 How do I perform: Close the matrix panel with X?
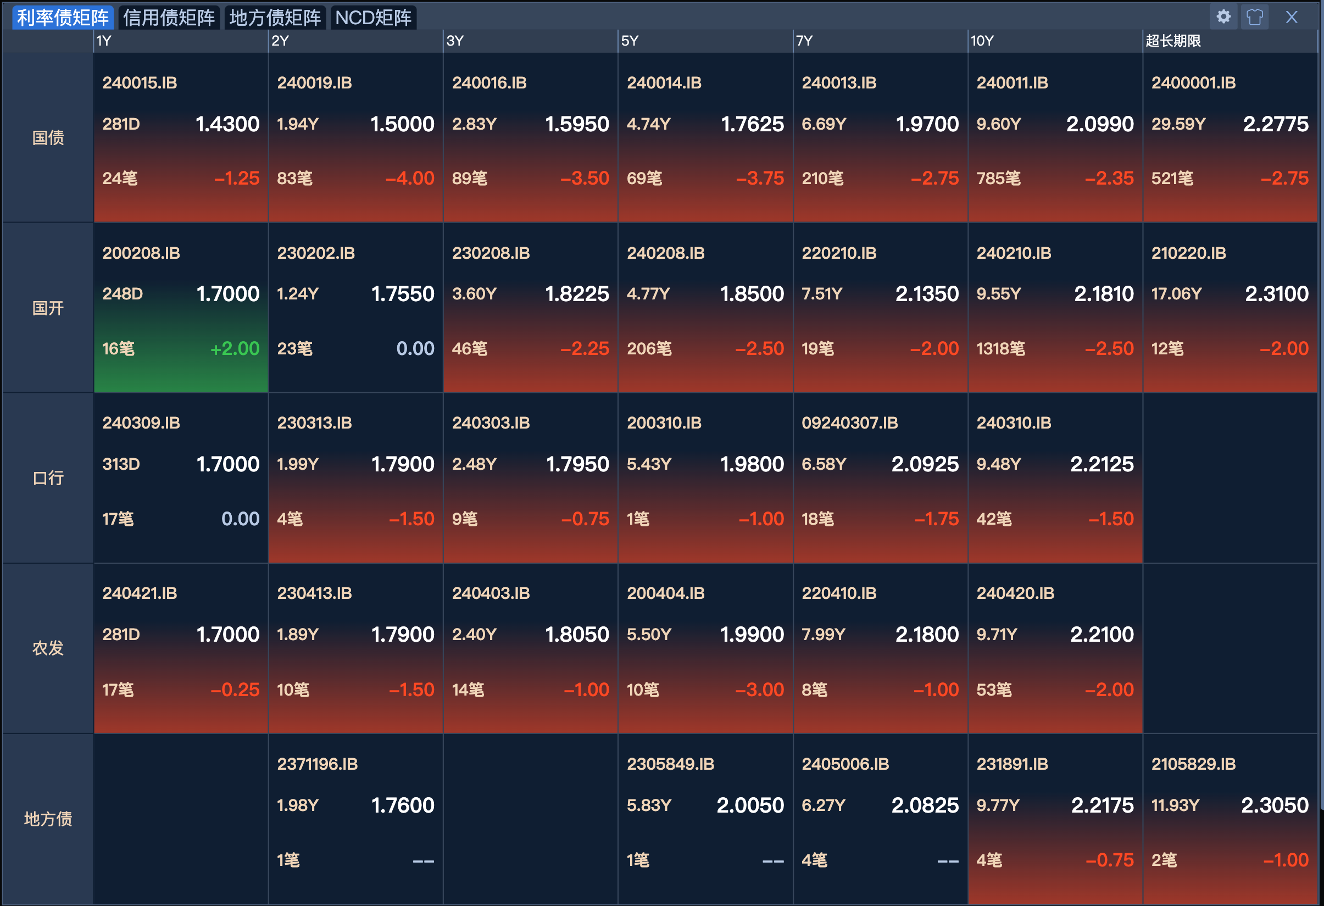1291,16
